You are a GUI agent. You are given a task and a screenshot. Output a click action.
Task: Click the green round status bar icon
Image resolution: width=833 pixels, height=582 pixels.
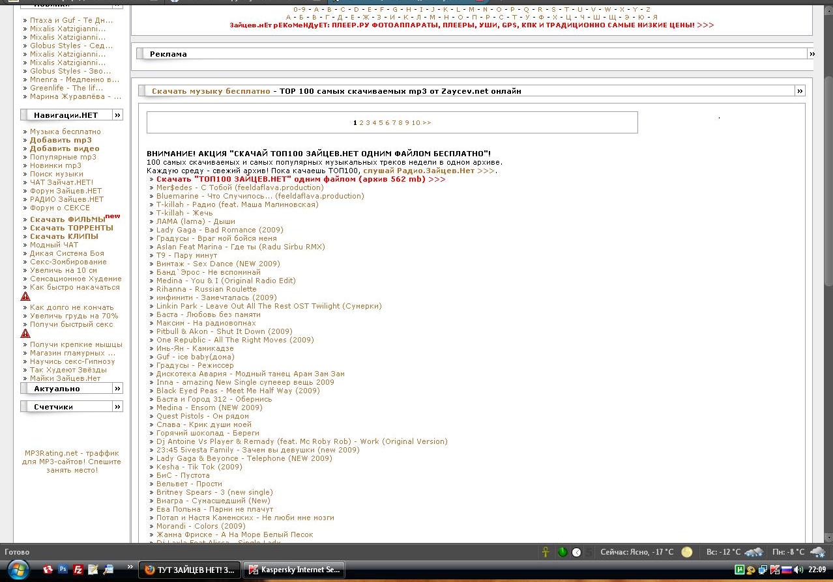563,552
